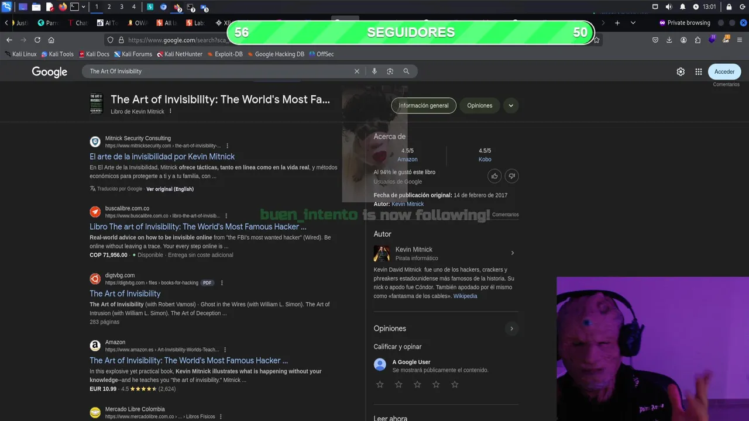
Task: Open the OffSec bookmark
Action: [321, 54]
